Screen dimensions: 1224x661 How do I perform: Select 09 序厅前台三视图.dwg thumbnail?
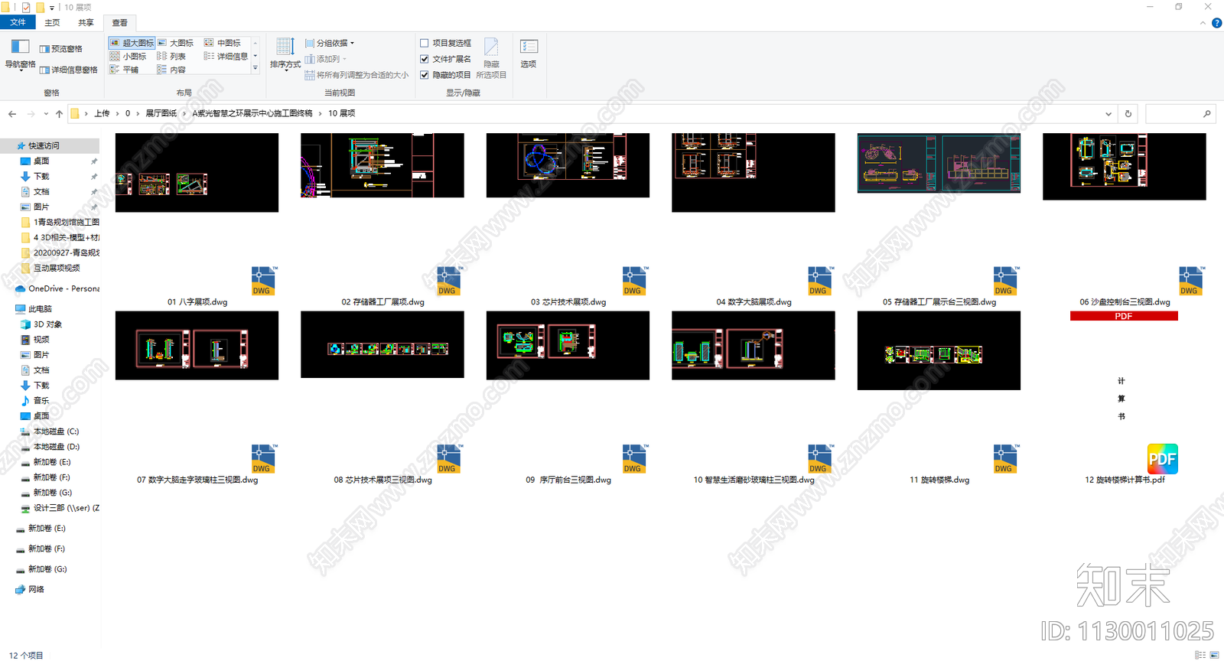(x=568, y=345)
